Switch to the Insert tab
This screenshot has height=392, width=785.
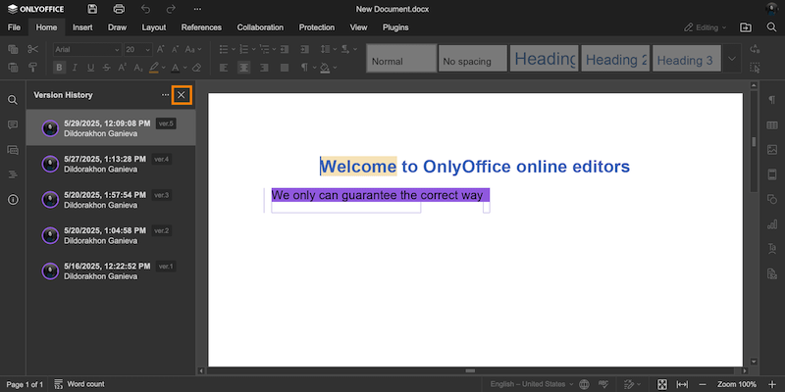pos(82,27)
